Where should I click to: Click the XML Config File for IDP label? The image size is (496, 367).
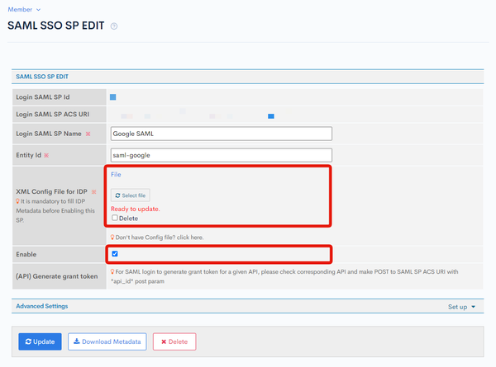click(51, 191)
